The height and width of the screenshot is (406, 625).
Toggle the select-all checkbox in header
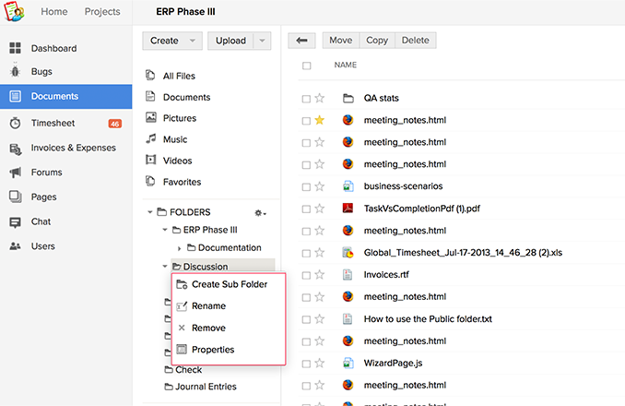click(x=306, y=66)
